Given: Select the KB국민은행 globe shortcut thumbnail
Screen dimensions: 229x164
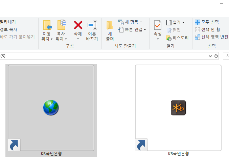Looking at the screenshot, I should (51, 108).
